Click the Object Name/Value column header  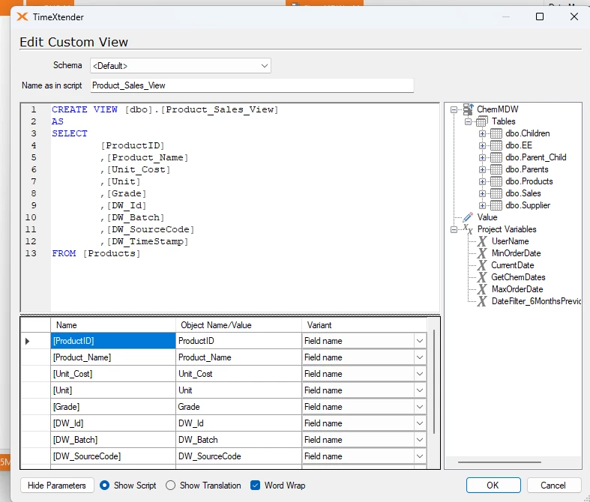pos(238,325)
